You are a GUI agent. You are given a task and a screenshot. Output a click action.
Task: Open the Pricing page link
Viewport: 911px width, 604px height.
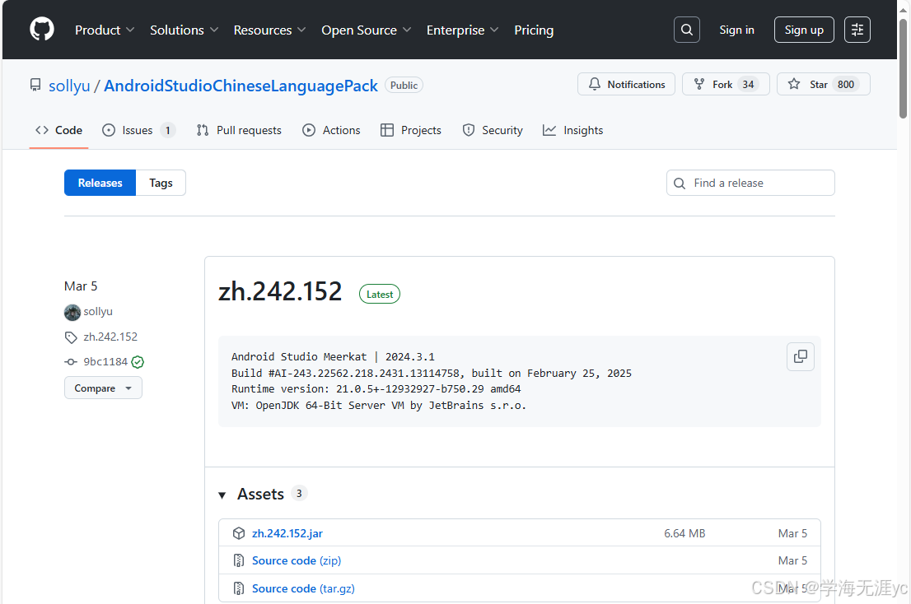534,30
